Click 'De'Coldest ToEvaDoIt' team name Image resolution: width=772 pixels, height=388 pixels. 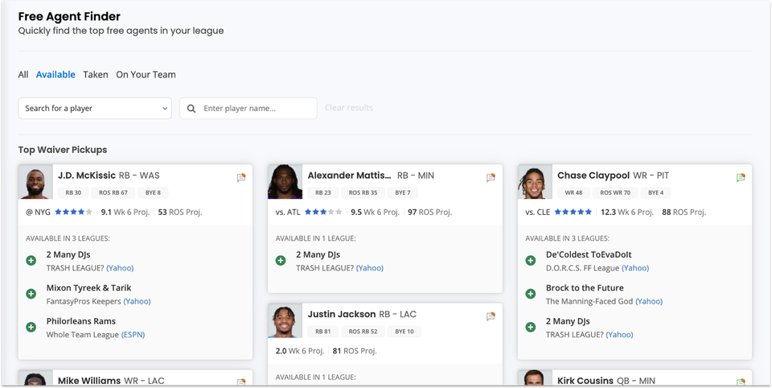click(x=589, y=254)
